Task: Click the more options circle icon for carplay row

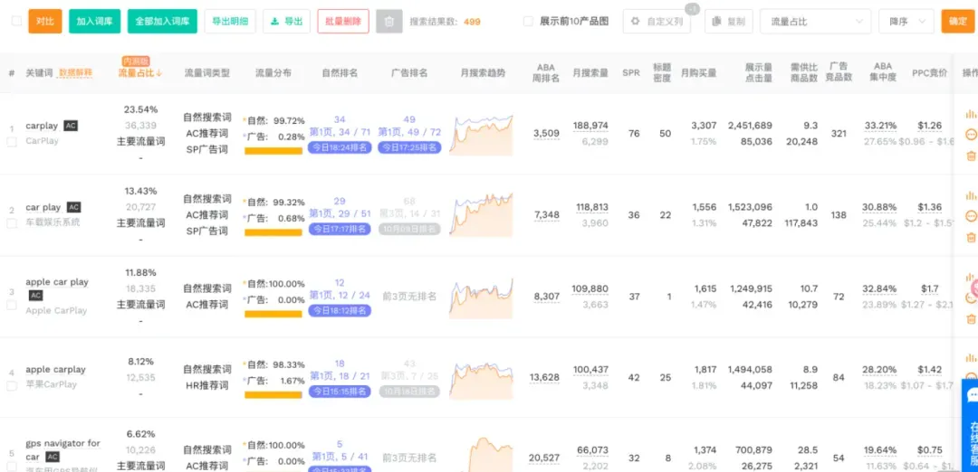Action: tap(971, 135)
